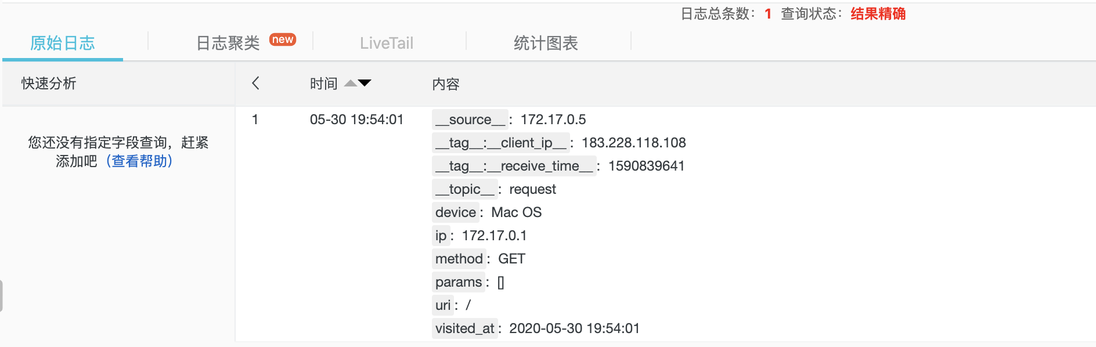Open the 日志聚类 tab

(x=228, y=43)
